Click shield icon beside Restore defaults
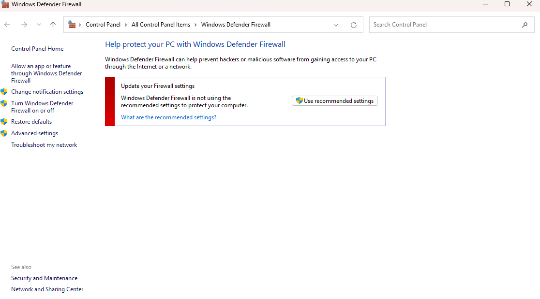Screen dimensions: 540x299 4,122
